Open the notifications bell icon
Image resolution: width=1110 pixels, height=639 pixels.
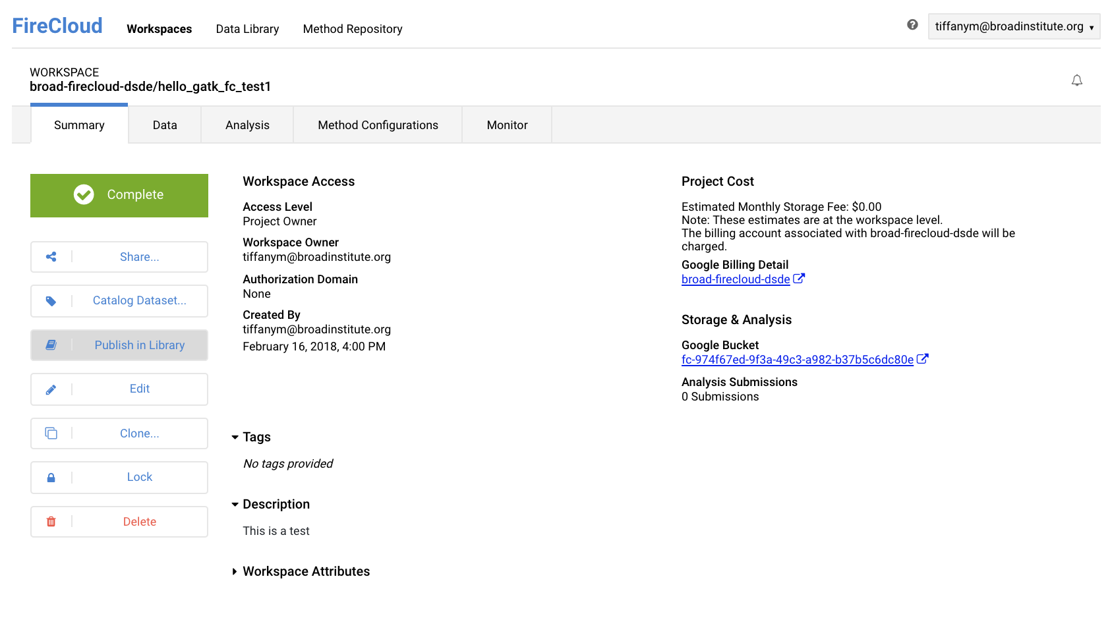click(x=1077, y=80)
